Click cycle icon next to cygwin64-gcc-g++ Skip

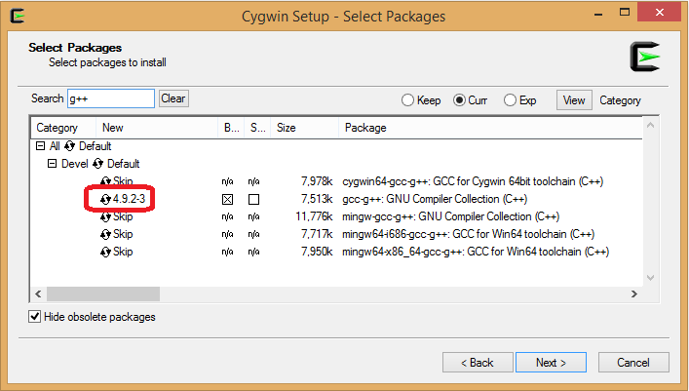105,181
